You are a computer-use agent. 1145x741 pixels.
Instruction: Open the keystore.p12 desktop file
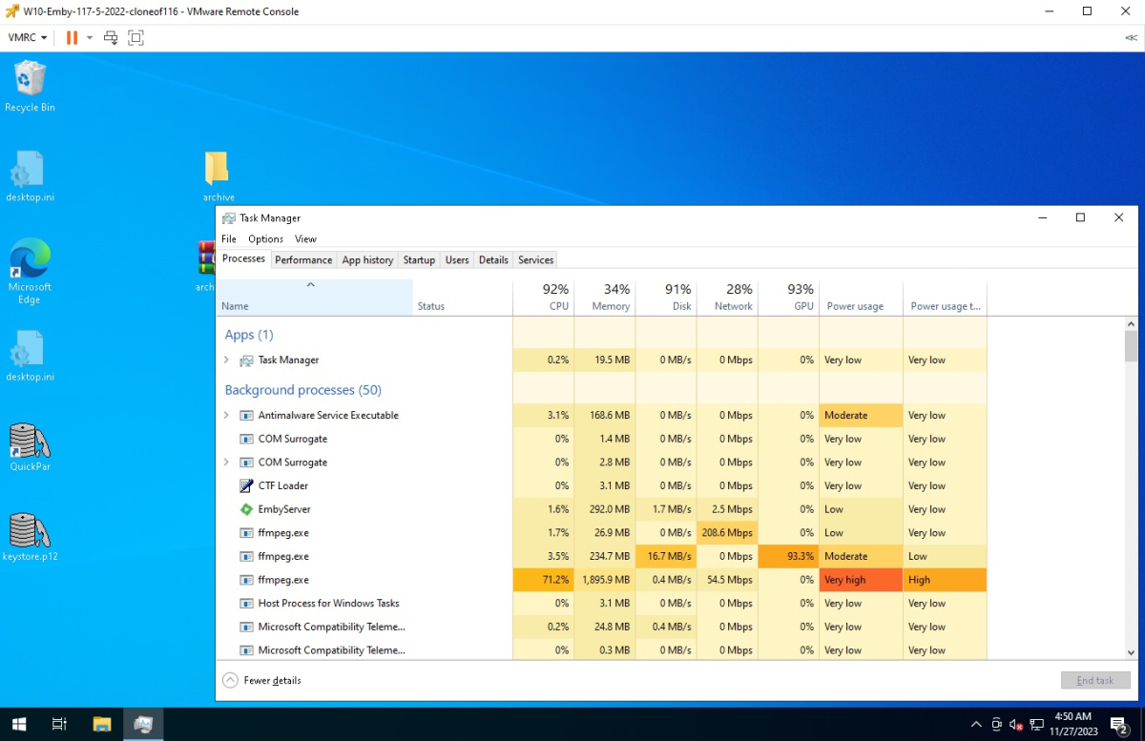pos(30,531)
